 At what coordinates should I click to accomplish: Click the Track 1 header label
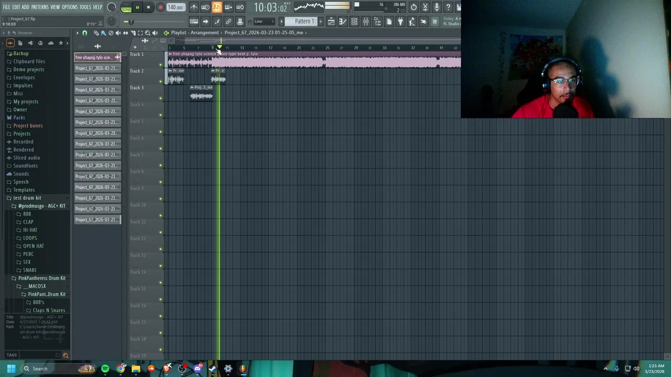point(137,54)
